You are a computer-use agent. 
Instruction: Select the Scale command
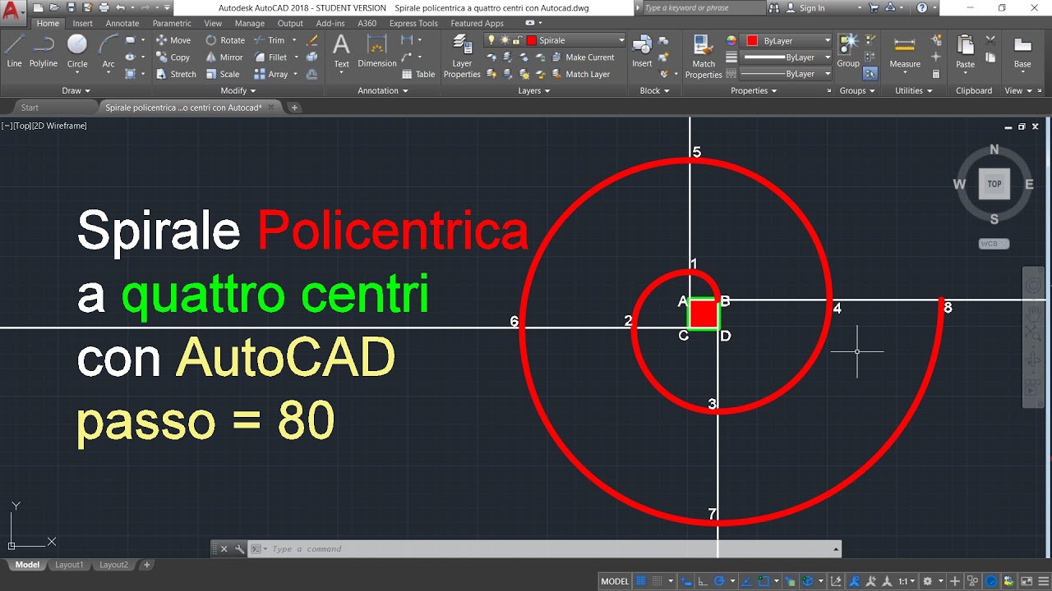click(x=223, y=74)
